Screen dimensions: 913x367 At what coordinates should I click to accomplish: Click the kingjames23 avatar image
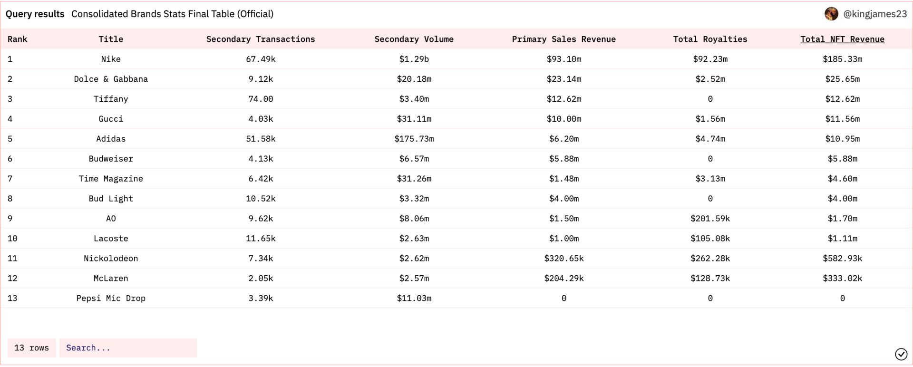point(831,14)
